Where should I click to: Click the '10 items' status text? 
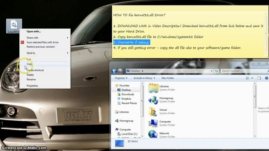point(133,141)
